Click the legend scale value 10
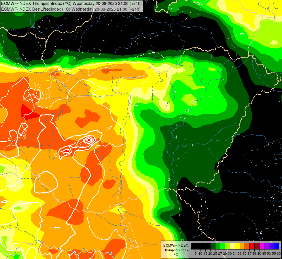 pyautogui.click(x=200, y=254)
